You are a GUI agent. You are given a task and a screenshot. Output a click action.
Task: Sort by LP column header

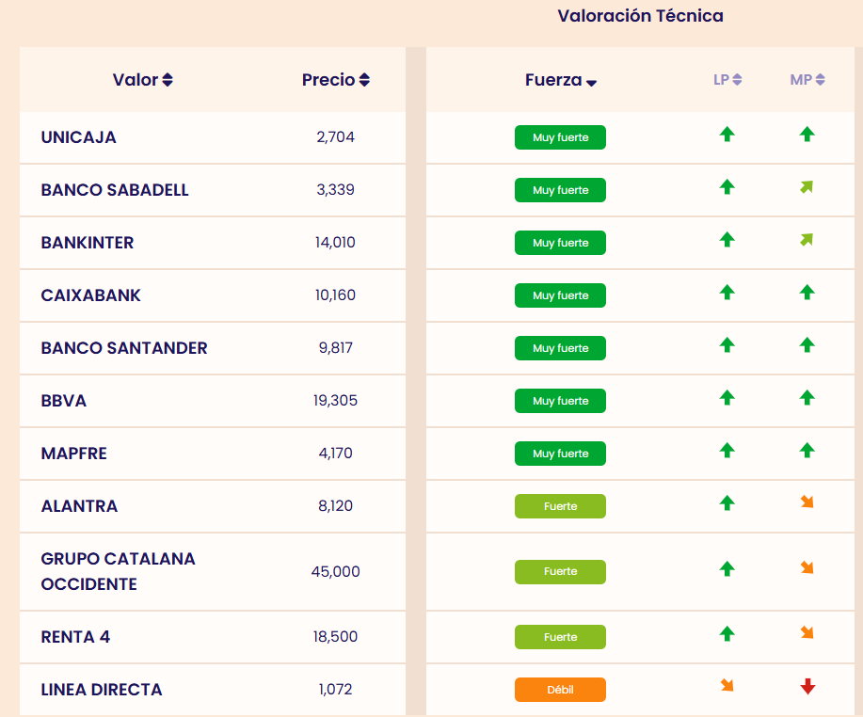(727, 80)
